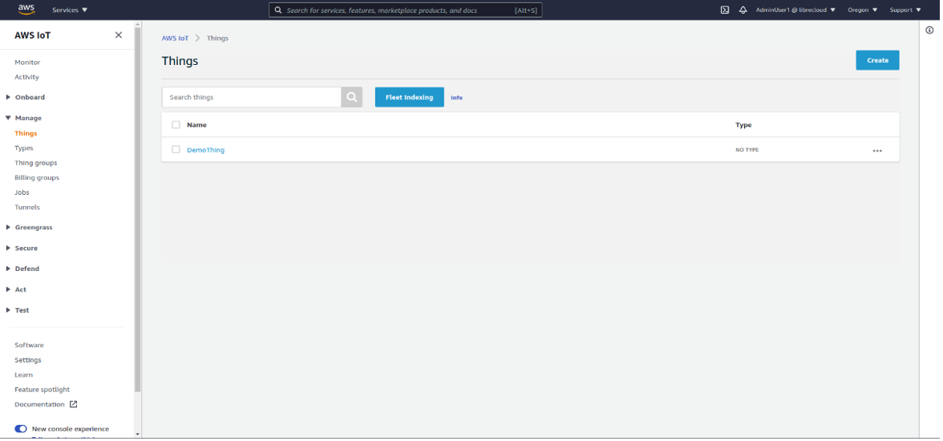Open the notifications bell icon

(743, 10)
